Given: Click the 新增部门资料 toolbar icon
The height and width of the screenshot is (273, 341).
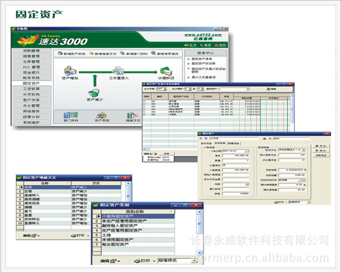Looking at the screenshot, I should [123, 53].
